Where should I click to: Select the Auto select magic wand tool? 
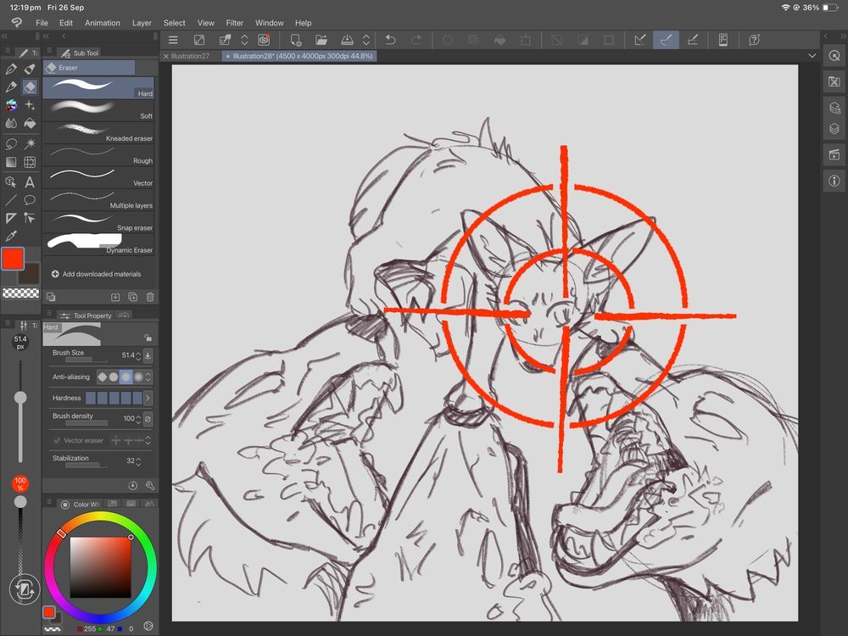pyautogui.click(x=30, y=143)
